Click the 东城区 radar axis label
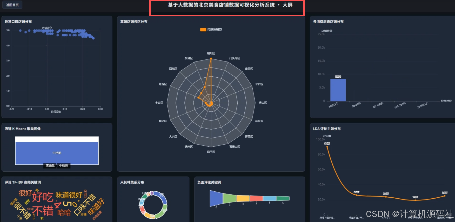455x222 pixels. tap(189, 58)
